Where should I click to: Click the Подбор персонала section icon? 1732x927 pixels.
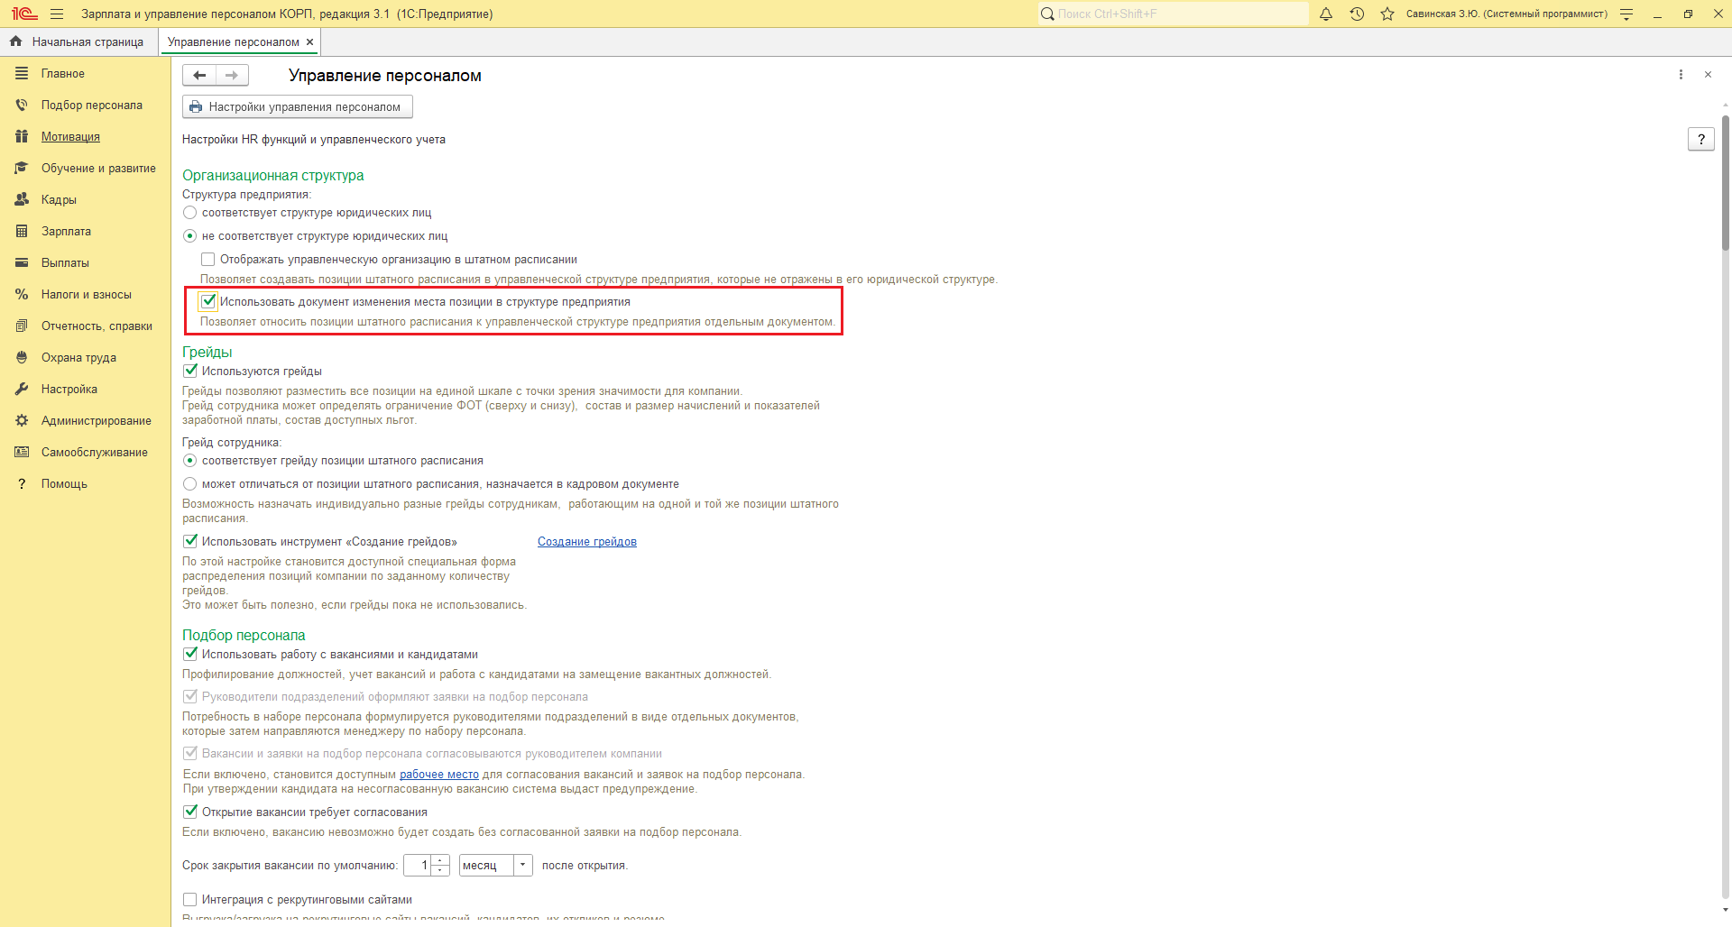(x=22, y=105)
